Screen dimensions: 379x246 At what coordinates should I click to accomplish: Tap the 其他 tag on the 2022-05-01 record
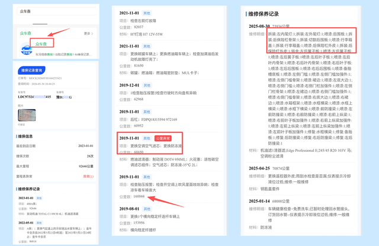(x=39, y=222)
